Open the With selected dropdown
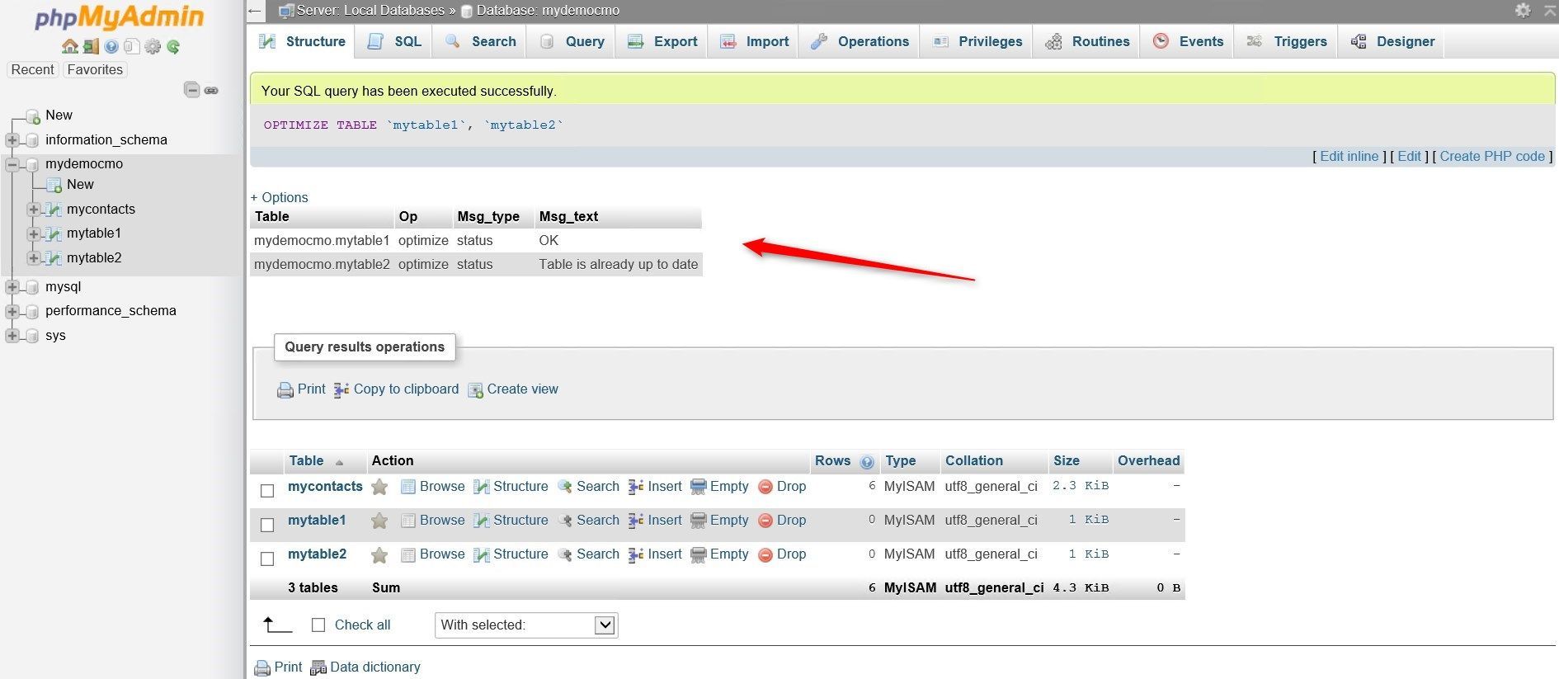The height and width of the screenshot is (679, 1559). coord(526,625)
